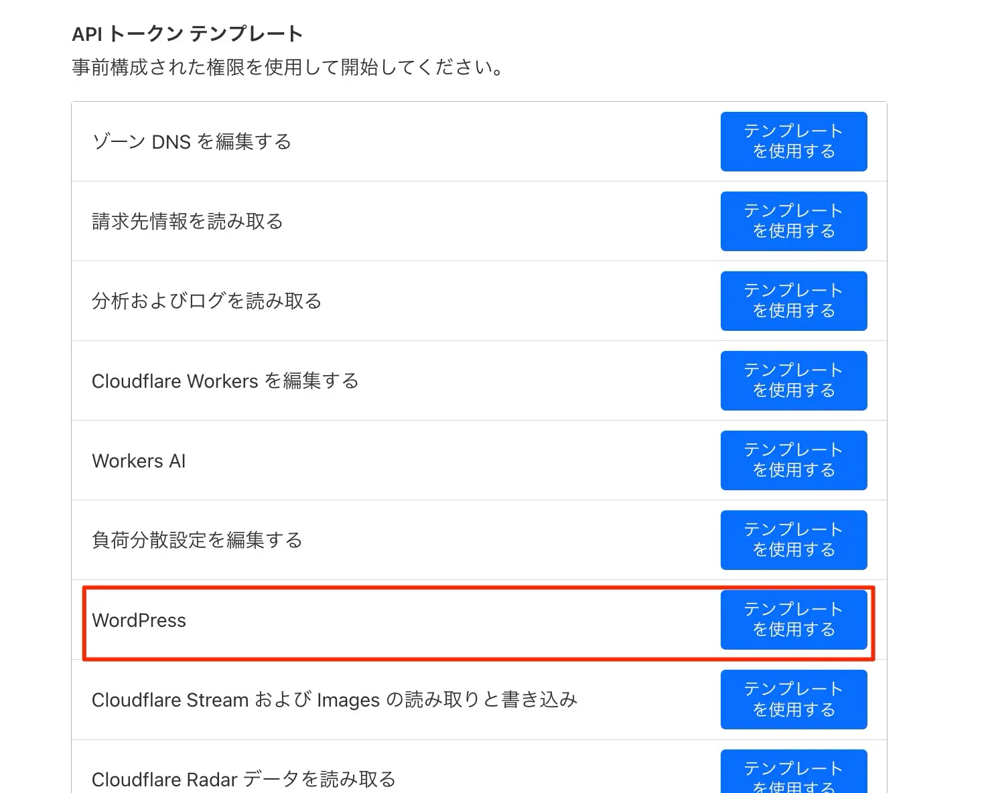Click the Cloudflare Workers を編集する label

click(225, 381)
